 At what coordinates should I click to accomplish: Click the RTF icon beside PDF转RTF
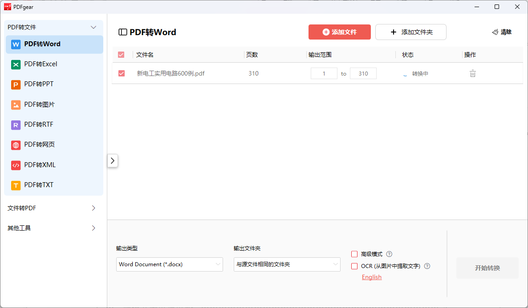(16, 125)
